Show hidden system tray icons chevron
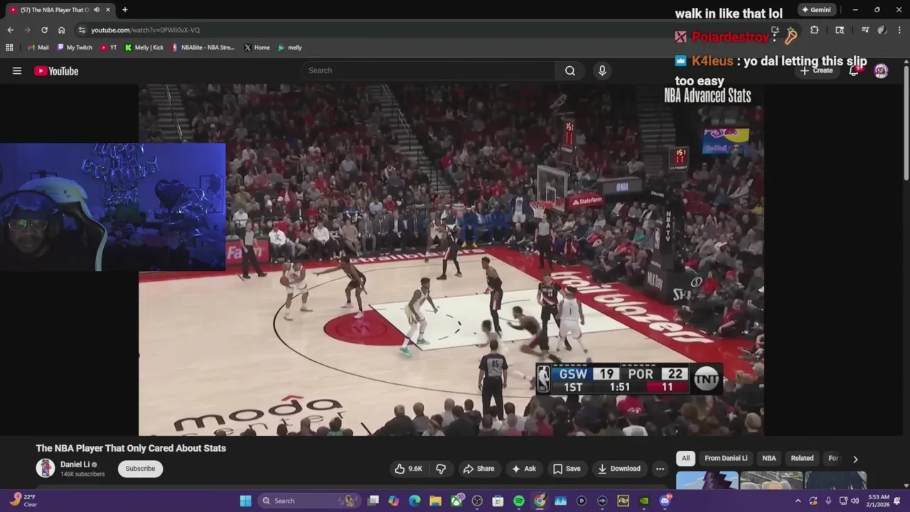 798,501
